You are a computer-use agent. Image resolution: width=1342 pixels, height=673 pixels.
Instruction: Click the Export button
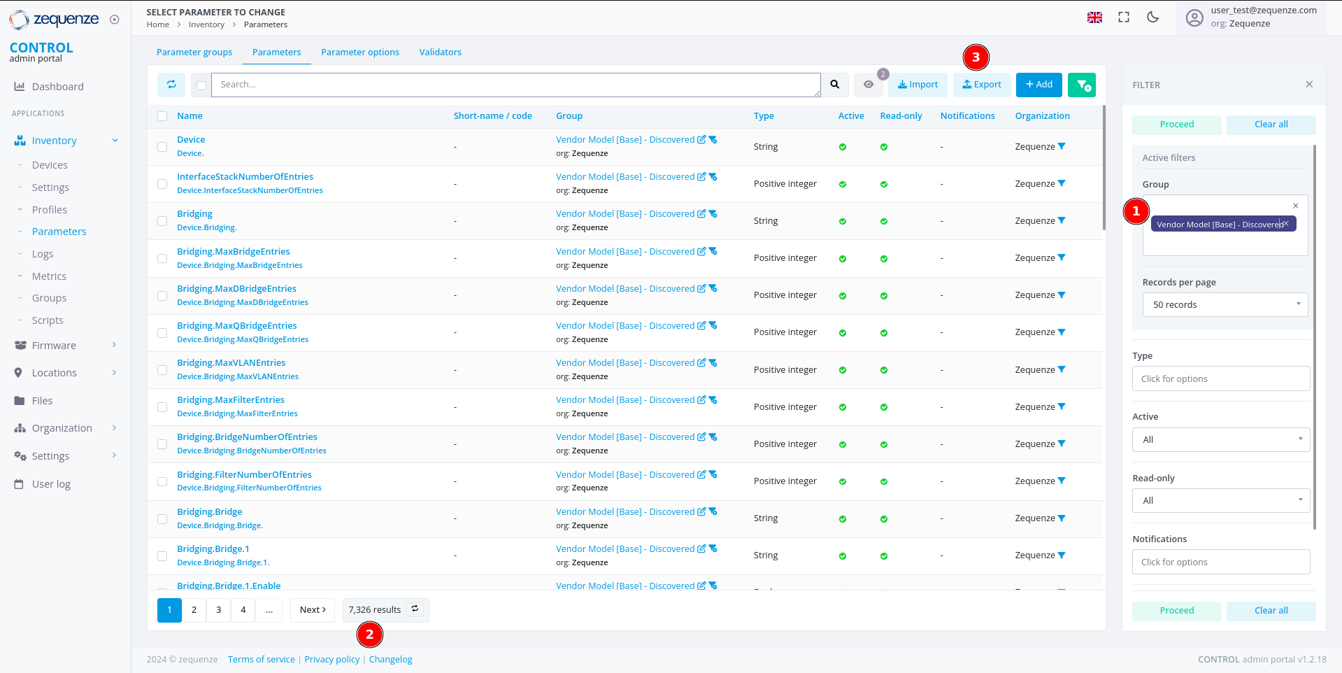[982, 85]
